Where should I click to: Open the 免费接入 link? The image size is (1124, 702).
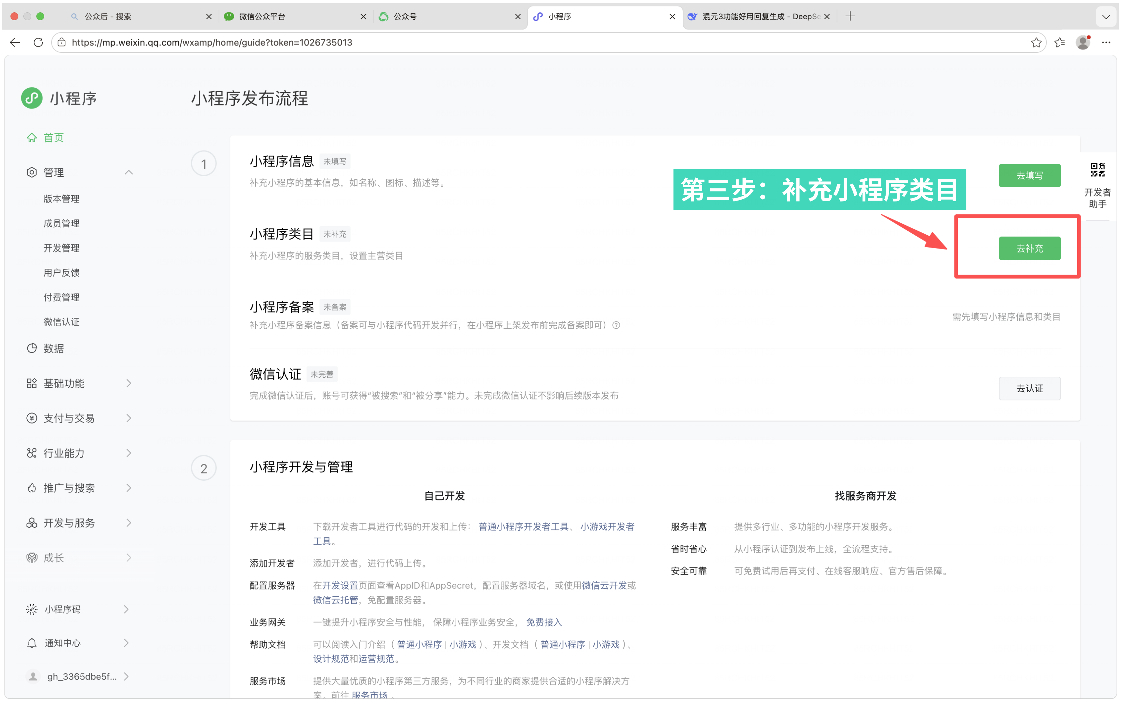coord(543,622)
